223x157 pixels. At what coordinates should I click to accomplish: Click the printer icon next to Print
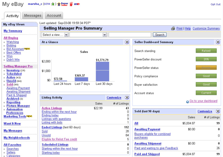point(173,28)
